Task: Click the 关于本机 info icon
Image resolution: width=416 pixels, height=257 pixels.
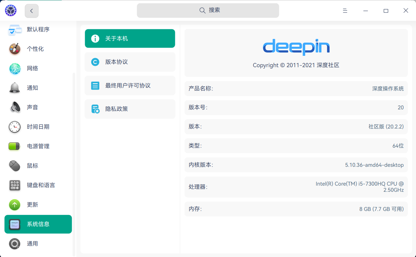Action: pyautogui.click(x=95, y=39)
